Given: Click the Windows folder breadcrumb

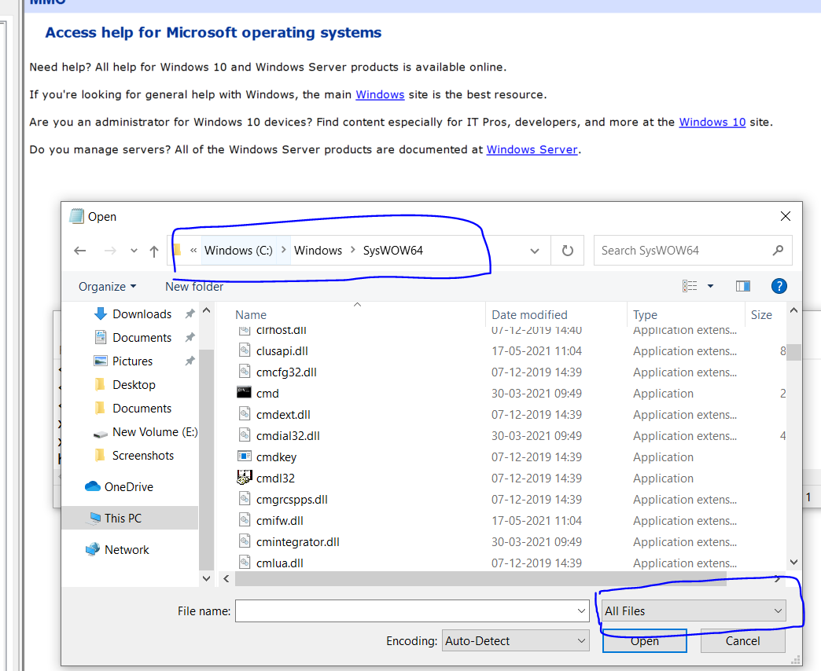Looking at the screenshot, I should pyautogui.click(x=318, y=251).
